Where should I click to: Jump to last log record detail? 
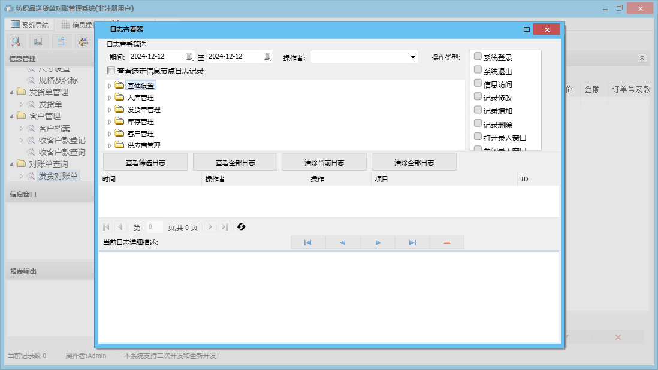pos(412,242)
